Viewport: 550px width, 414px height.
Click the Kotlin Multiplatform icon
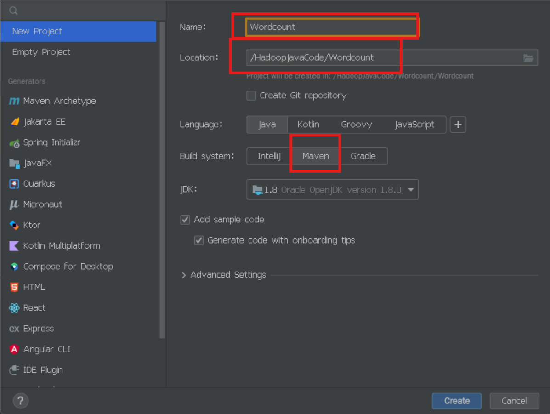[x=14, y=246]
